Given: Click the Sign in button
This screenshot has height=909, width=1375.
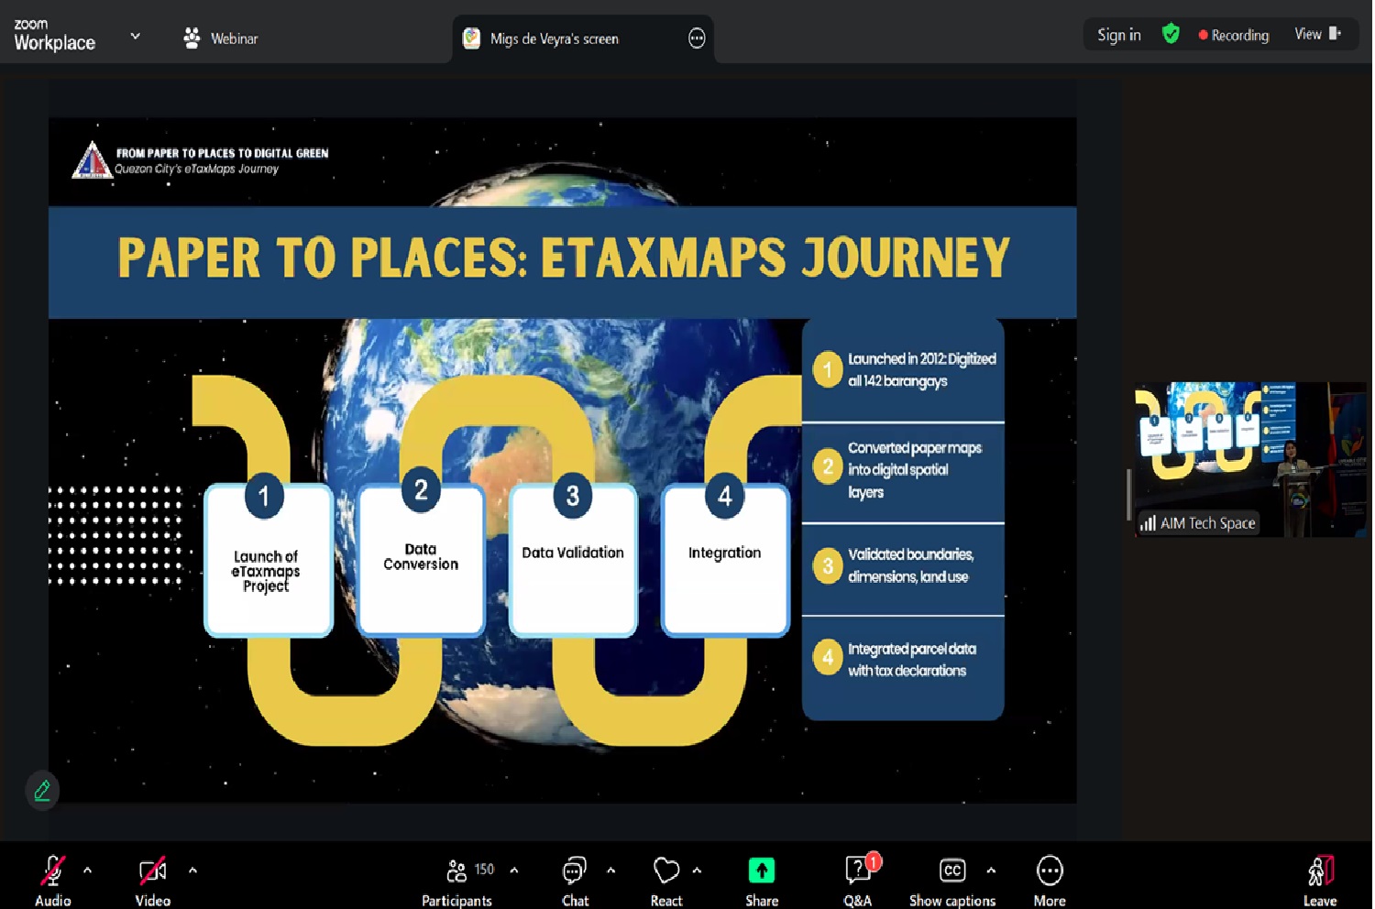Looking at the screenshot, I should (1118, 35).
